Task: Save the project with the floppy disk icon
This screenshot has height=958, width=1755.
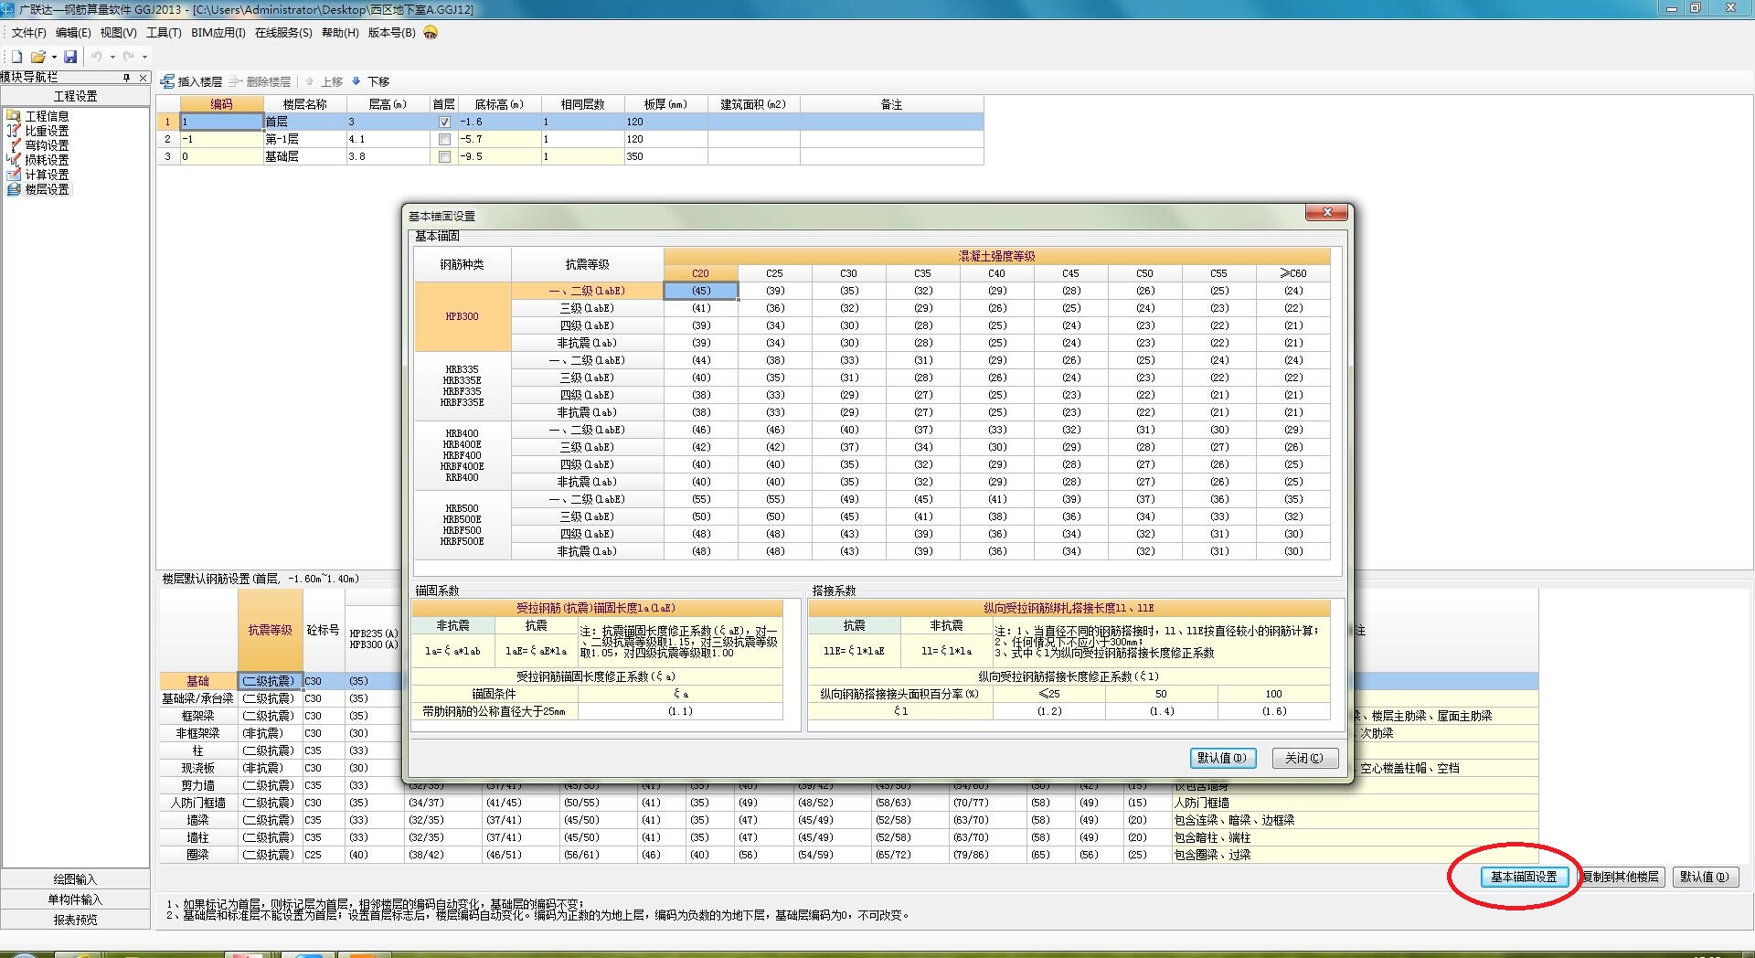Action: pos(70,57)
